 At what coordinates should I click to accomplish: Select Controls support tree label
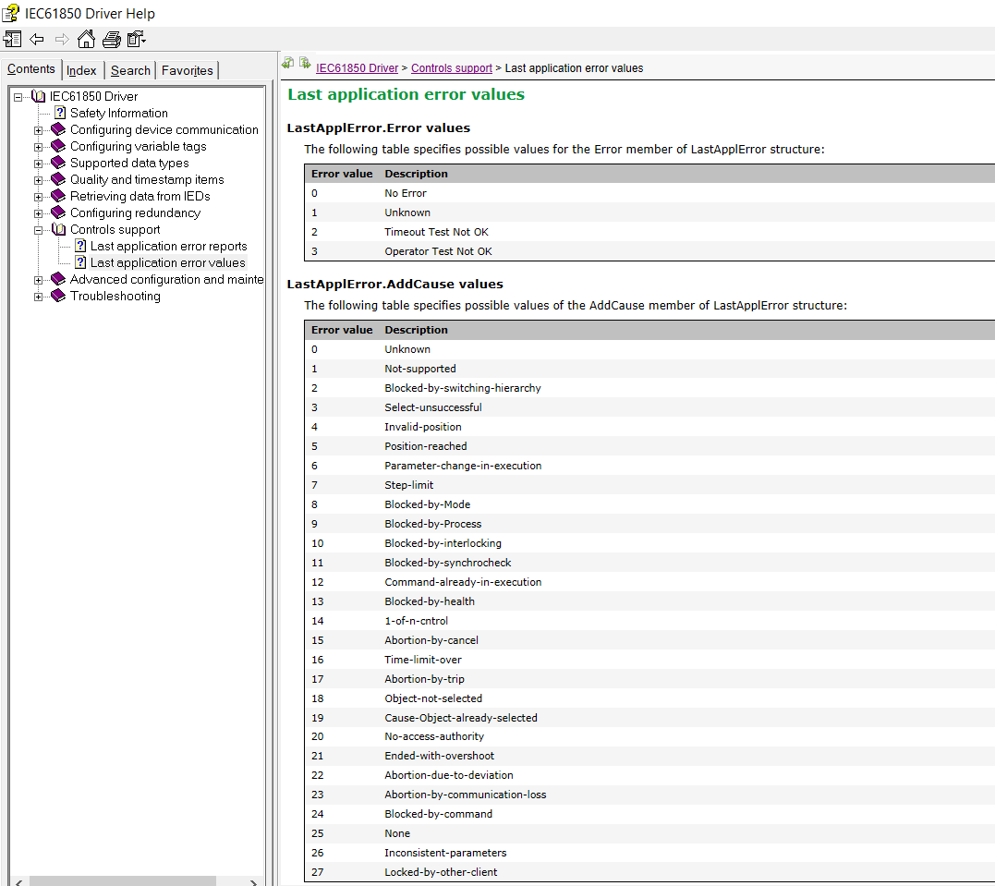(x=115, y=230)
